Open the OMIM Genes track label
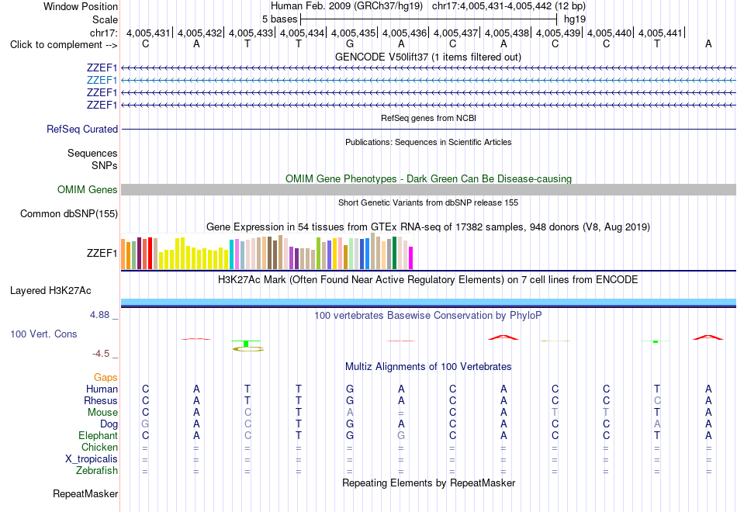The image size is (737, 512). coord(88,189)
